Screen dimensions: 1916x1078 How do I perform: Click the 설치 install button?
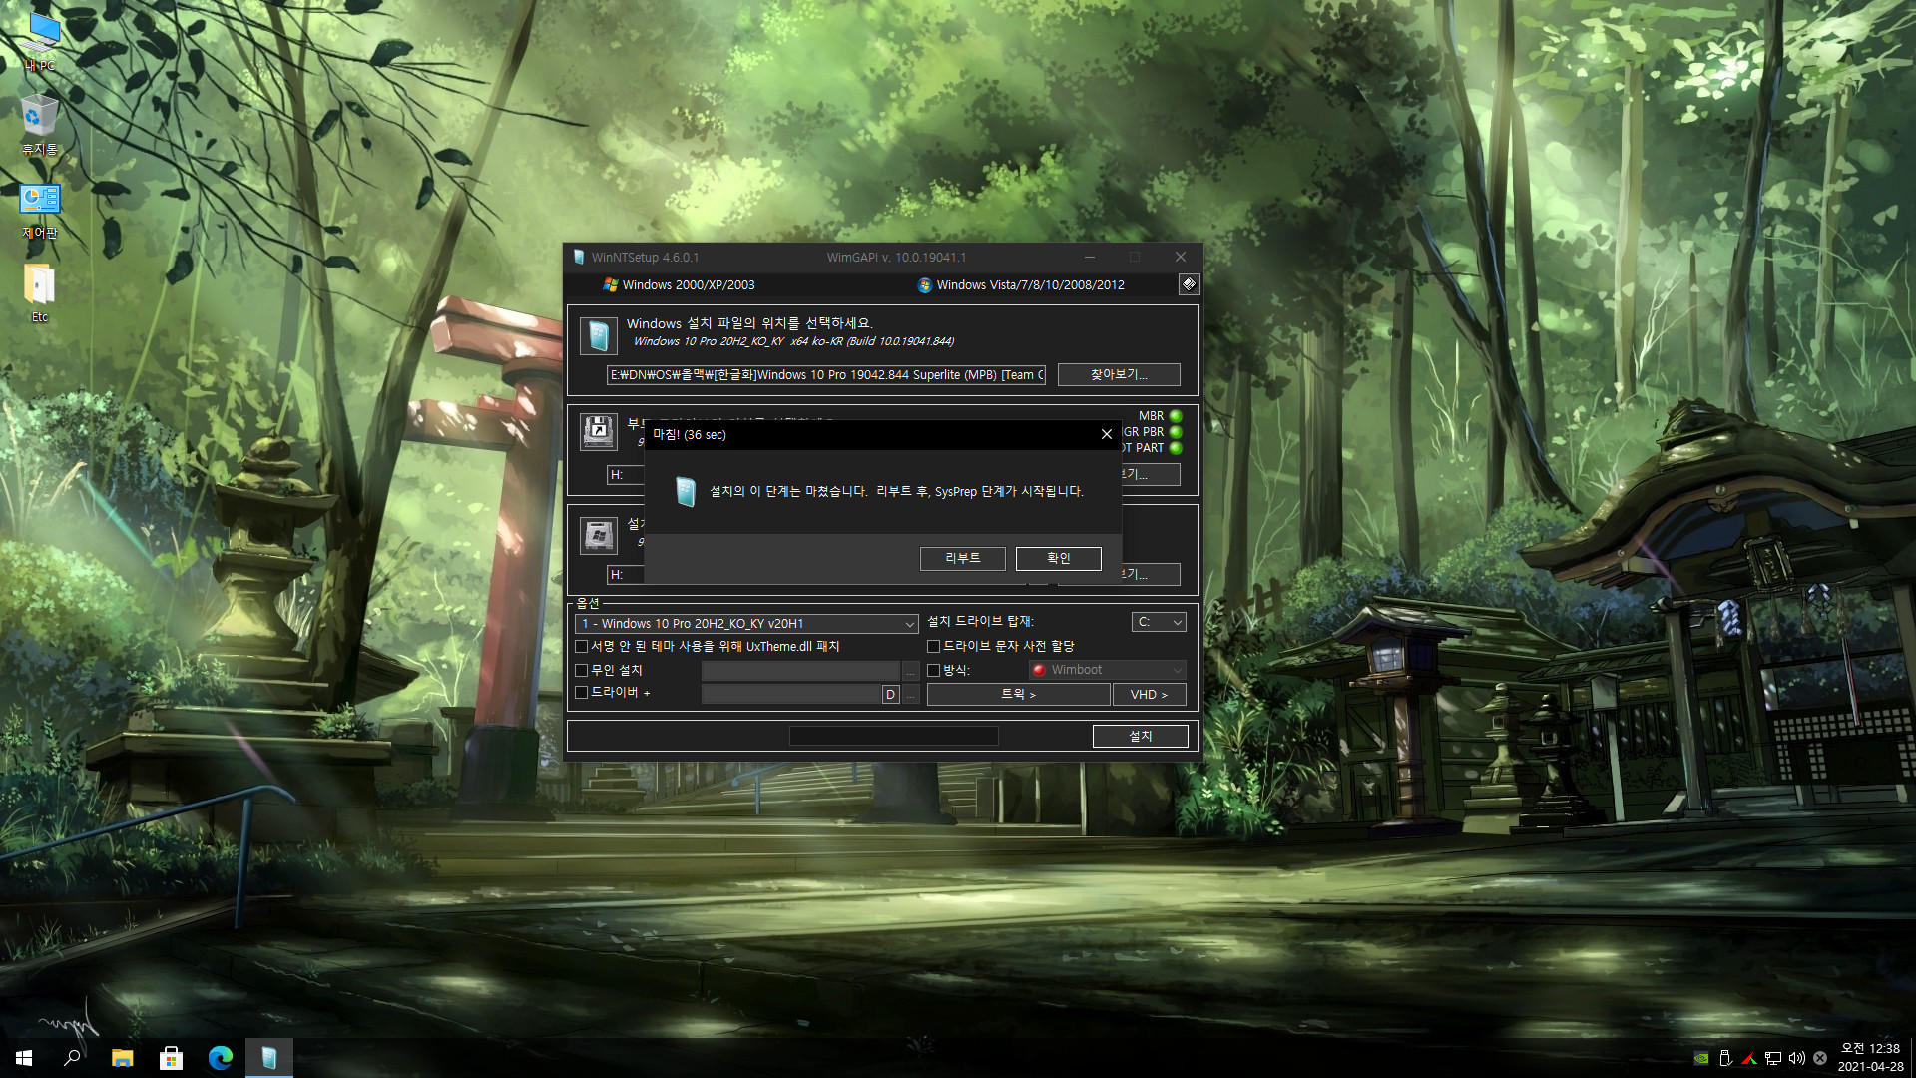click(1140, 736)
